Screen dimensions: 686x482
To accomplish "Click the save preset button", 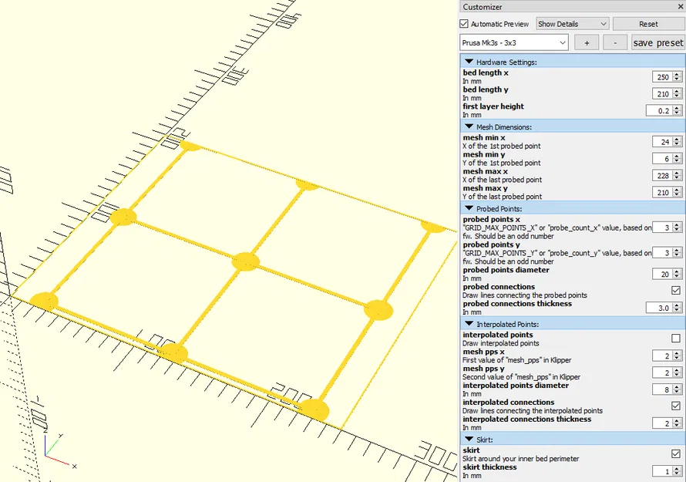I will click(657, 42).
